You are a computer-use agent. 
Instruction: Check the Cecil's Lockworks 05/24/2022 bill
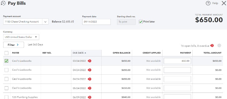click(6, 88)
